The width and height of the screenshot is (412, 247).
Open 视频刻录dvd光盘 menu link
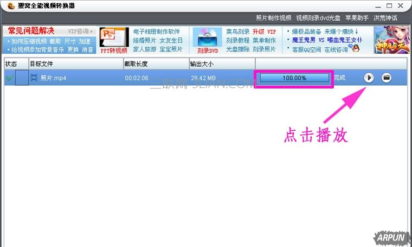pos(318,18)
